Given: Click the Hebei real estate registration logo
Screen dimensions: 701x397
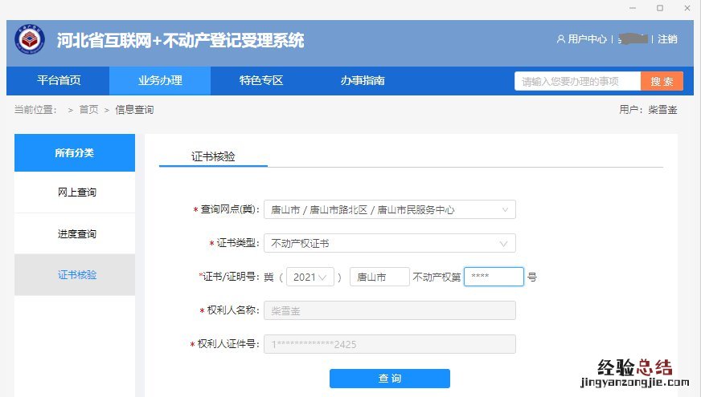Looking at the screenshot, I should click(30, 39).
